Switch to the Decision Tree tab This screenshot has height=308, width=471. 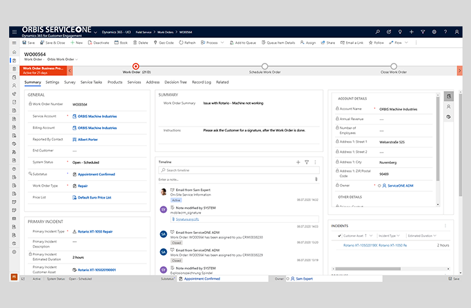(175, 82)
